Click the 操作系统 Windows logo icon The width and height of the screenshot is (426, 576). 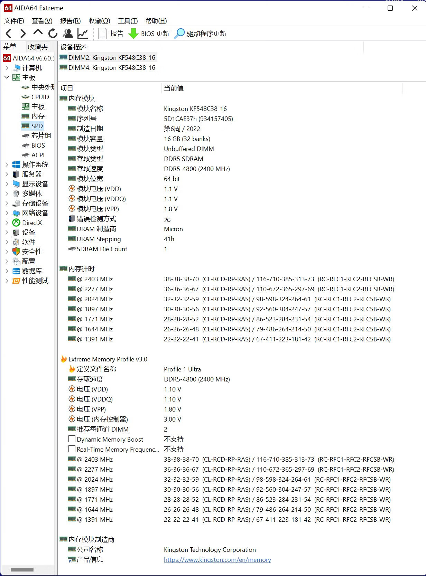pos(16,164)
